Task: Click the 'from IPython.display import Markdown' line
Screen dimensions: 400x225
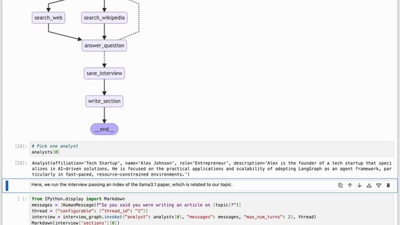Action: pos(78,199)
